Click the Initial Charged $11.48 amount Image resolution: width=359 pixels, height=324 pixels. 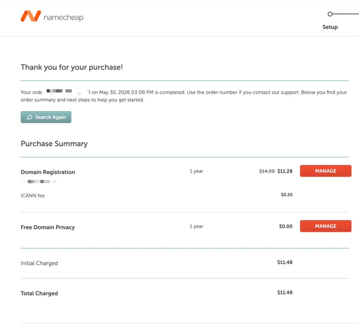tap(285, 262)
